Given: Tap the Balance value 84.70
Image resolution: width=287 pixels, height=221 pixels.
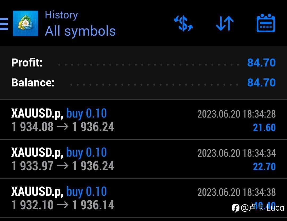Looking at the screenshot, I should (261, 82).
